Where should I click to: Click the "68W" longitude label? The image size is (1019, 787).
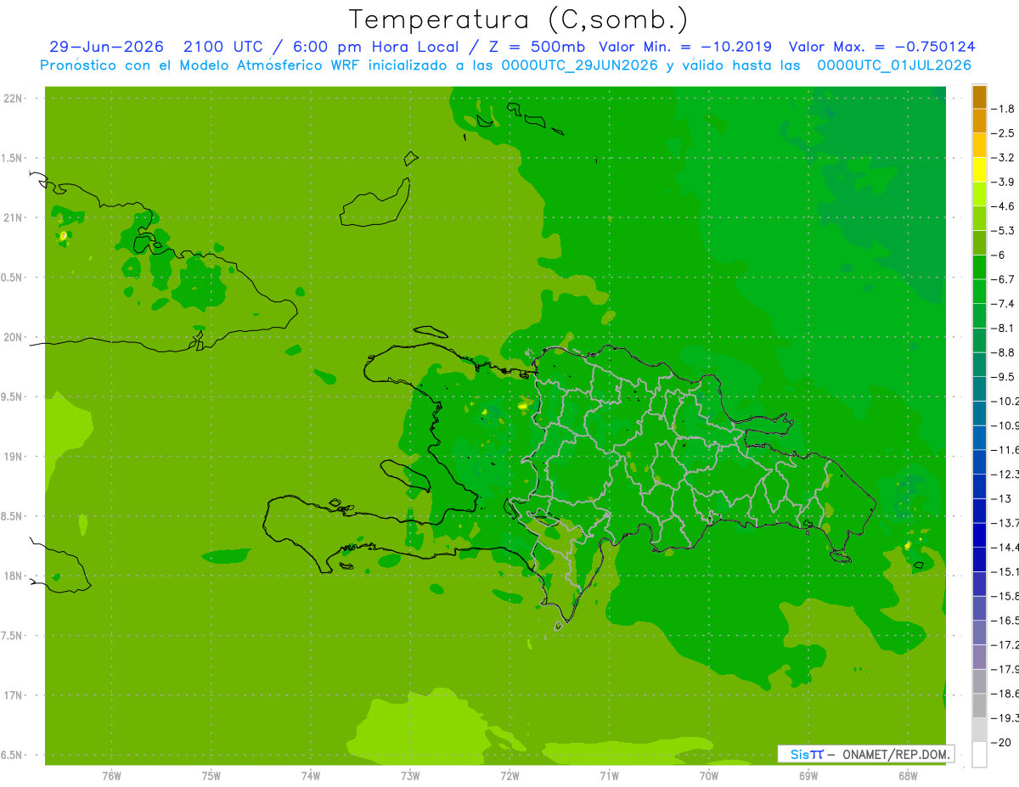pos(907,775)
